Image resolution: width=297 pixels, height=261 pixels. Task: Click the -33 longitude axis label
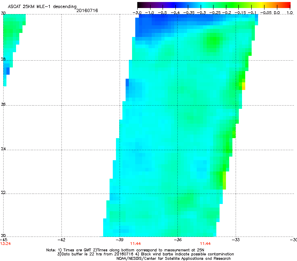(236, 240)
